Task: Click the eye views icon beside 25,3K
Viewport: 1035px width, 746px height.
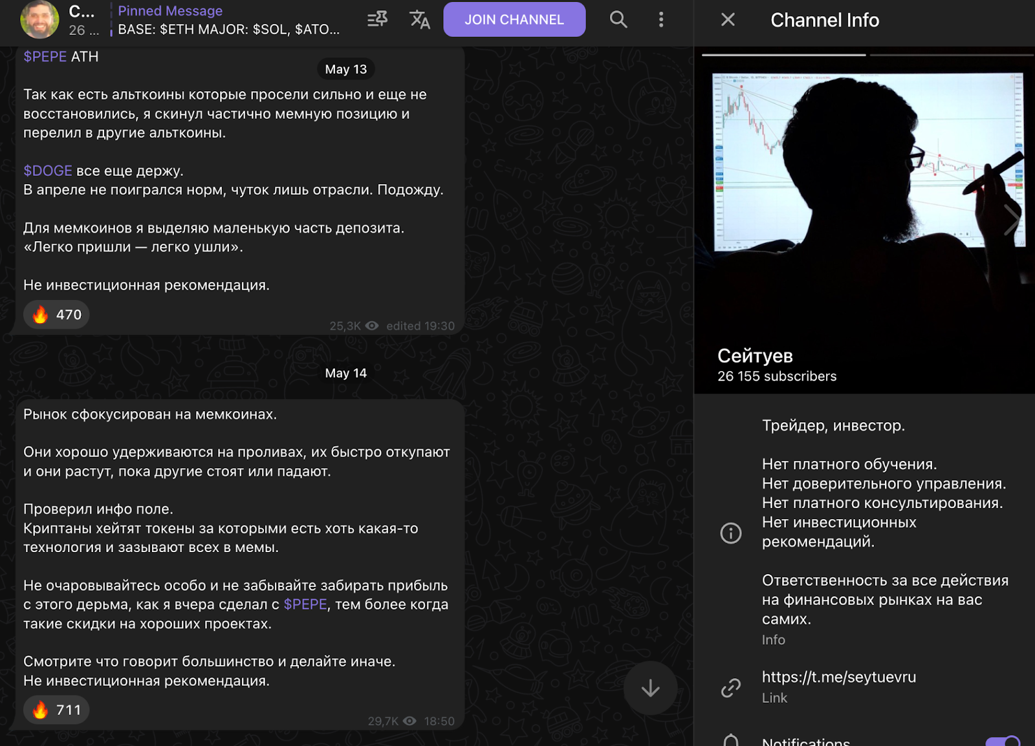Action: (372, 326)
